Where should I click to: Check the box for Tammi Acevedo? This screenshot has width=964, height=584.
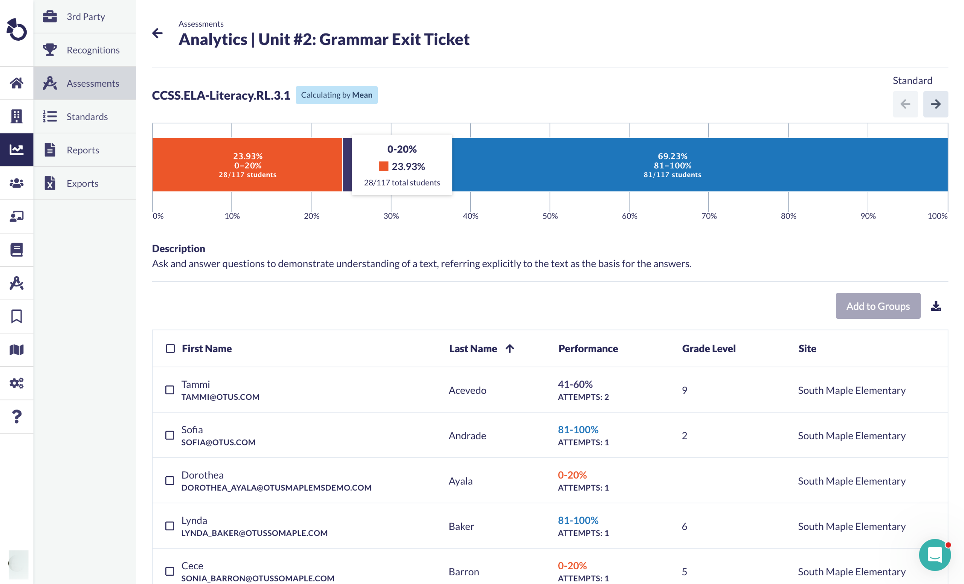[170, 390]
